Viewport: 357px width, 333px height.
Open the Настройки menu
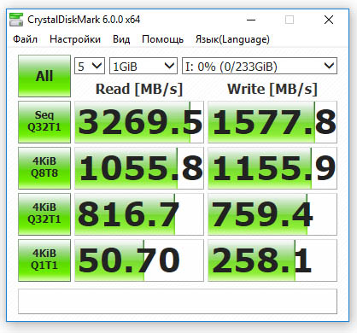point(75,39)
